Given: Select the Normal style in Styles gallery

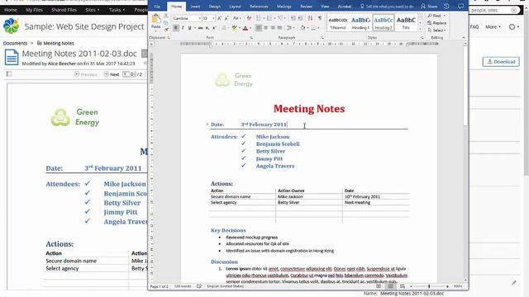Looking at the screenshot, I should [338, 22].
